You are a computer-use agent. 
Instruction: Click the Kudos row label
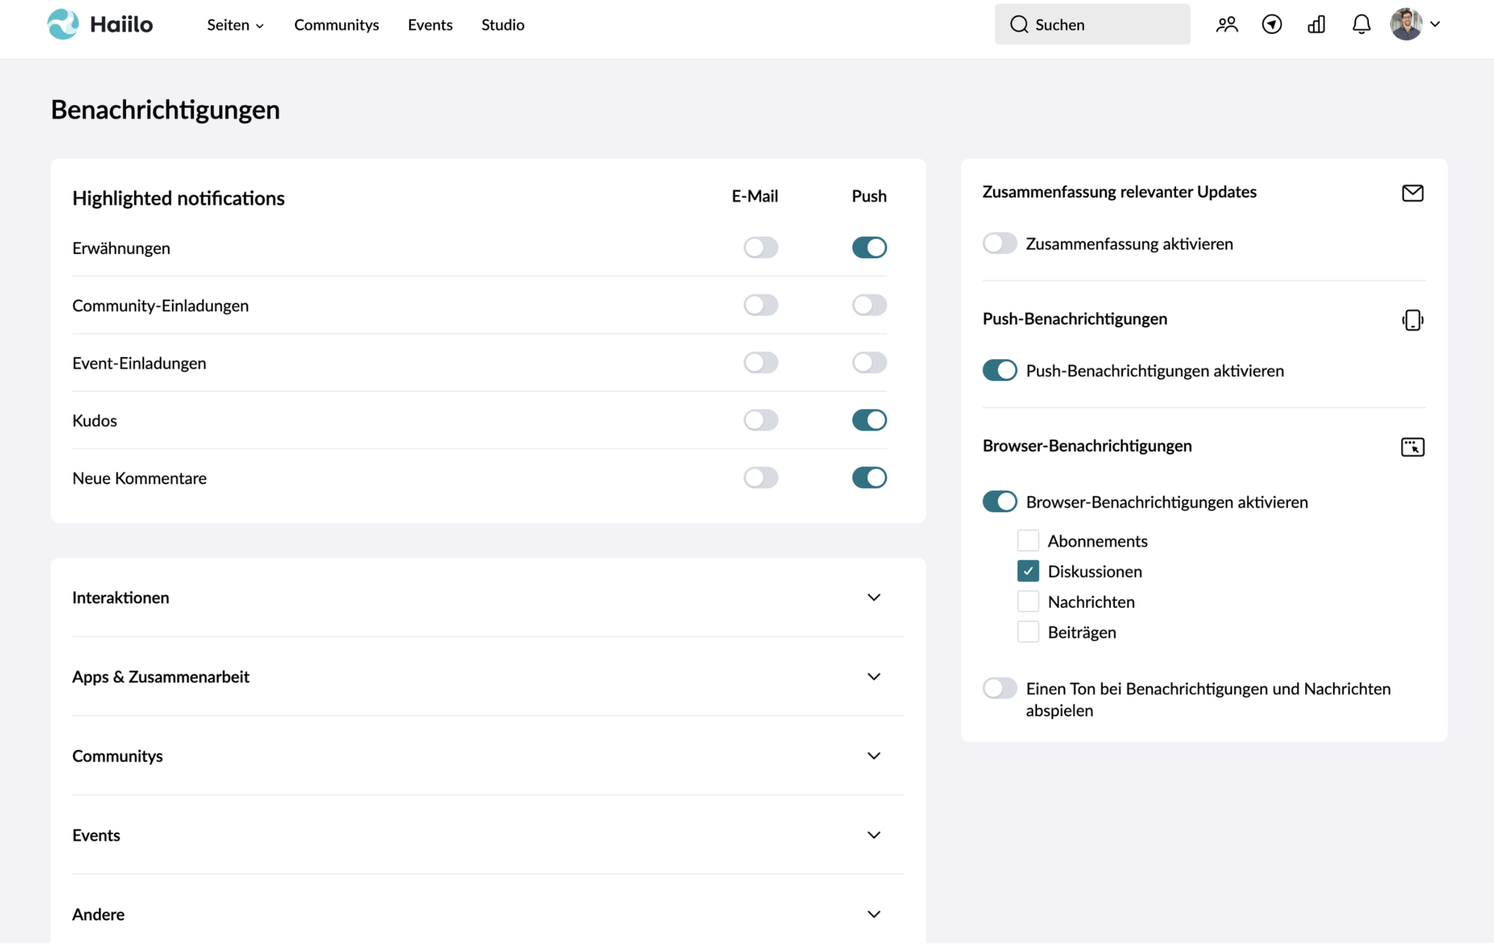(x=94, y=420)
